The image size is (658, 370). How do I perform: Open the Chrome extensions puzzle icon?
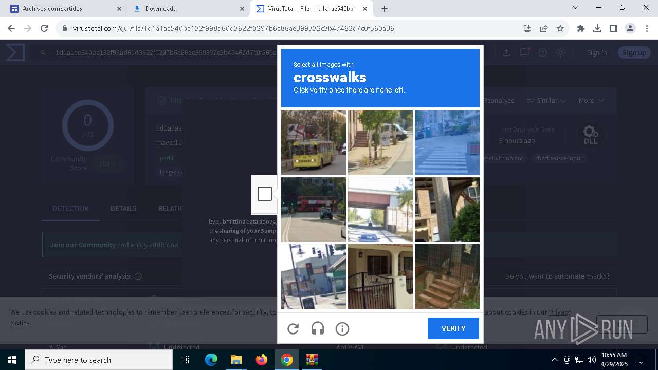coord(581,28)
